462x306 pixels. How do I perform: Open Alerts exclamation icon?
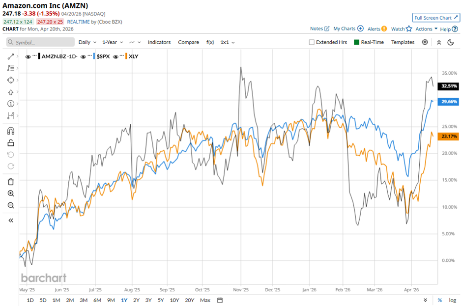point(384,28)
